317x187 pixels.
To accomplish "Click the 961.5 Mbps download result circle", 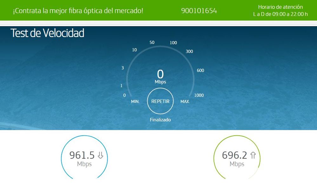I will (84, 158).
